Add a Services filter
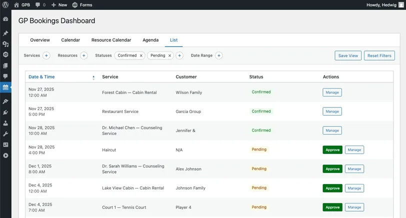This screenshot has height=218, width=406. click(x=46, y=55)
